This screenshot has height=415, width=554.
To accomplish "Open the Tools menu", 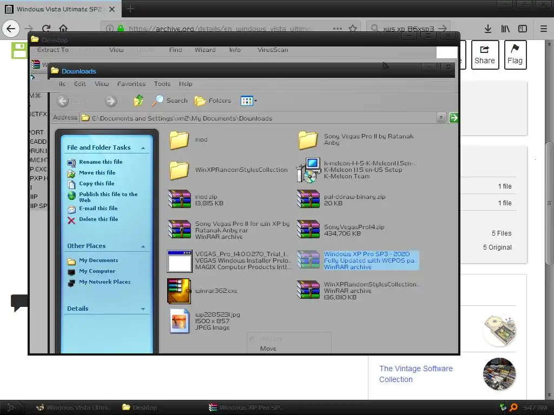I will point(162,84).
